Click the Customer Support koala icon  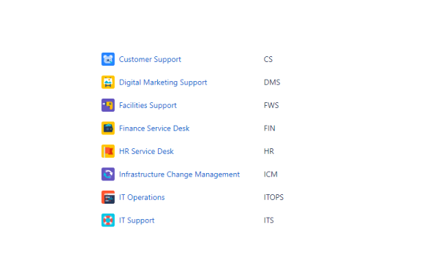click(108, 59)
